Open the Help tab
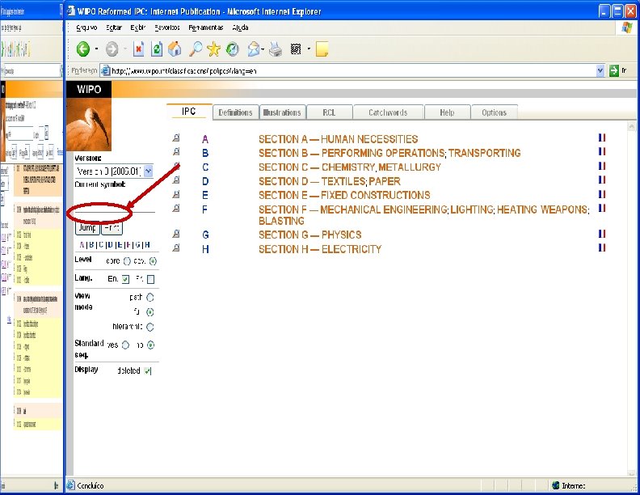Screen dimensions: 640x495 coord(447,112)
